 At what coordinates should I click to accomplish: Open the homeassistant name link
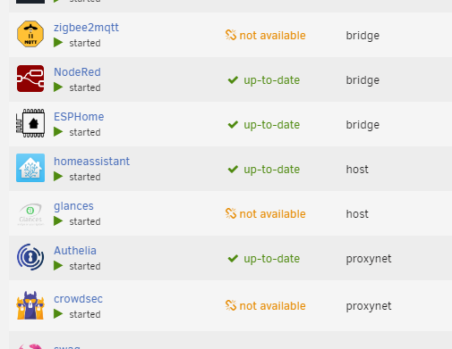[91, 162]
